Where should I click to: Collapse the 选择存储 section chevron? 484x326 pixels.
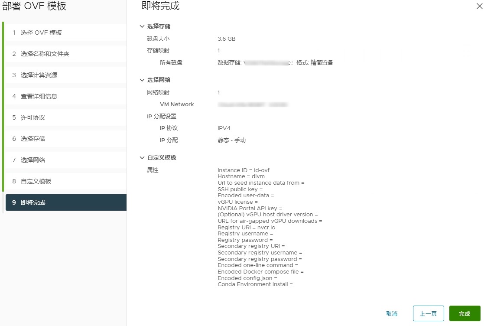[142, 26]
